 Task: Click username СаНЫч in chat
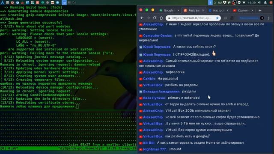tap(149, 79)
